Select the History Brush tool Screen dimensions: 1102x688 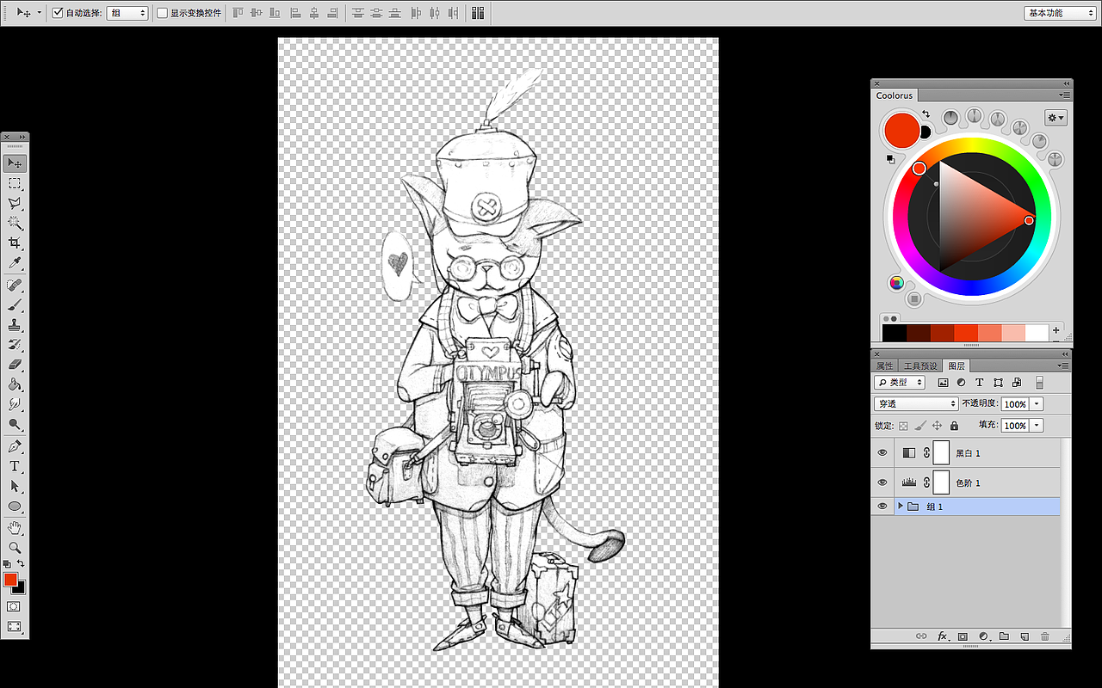[15, 345]
